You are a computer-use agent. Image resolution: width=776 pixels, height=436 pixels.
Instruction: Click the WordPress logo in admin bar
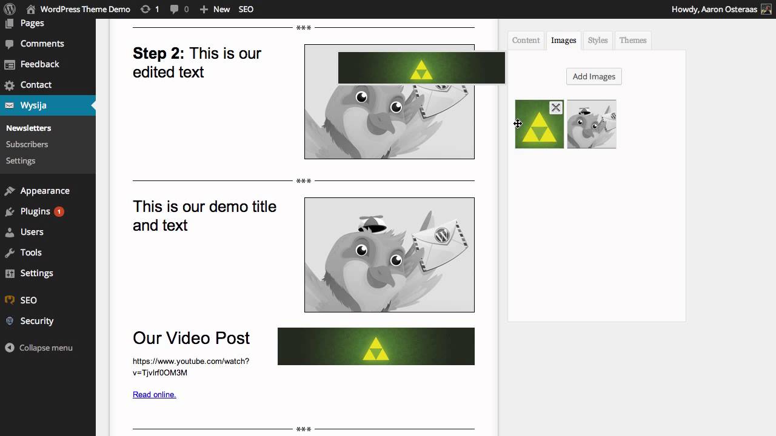click(x=9, y=9)
